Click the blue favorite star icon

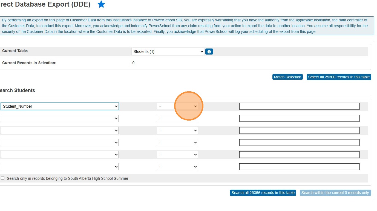click(x=101, y=4)
